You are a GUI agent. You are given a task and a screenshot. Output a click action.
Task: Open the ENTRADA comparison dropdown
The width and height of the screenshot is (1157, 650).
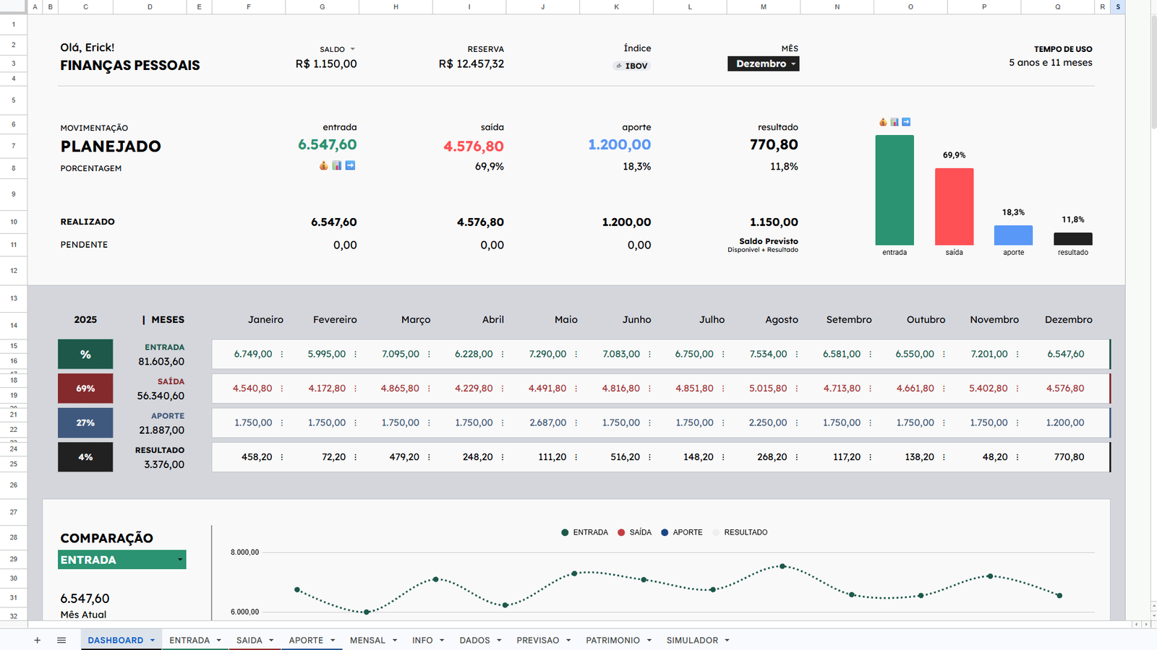122,560
